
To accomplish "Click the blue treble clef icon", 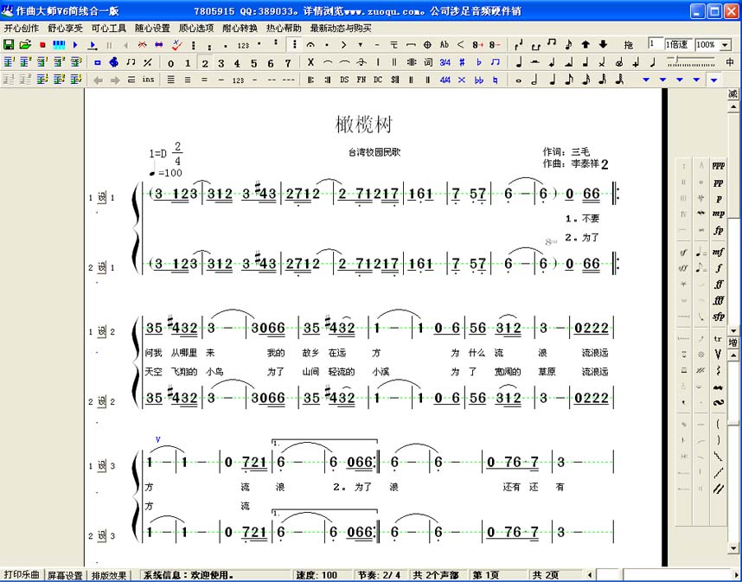I will [113, 62].
